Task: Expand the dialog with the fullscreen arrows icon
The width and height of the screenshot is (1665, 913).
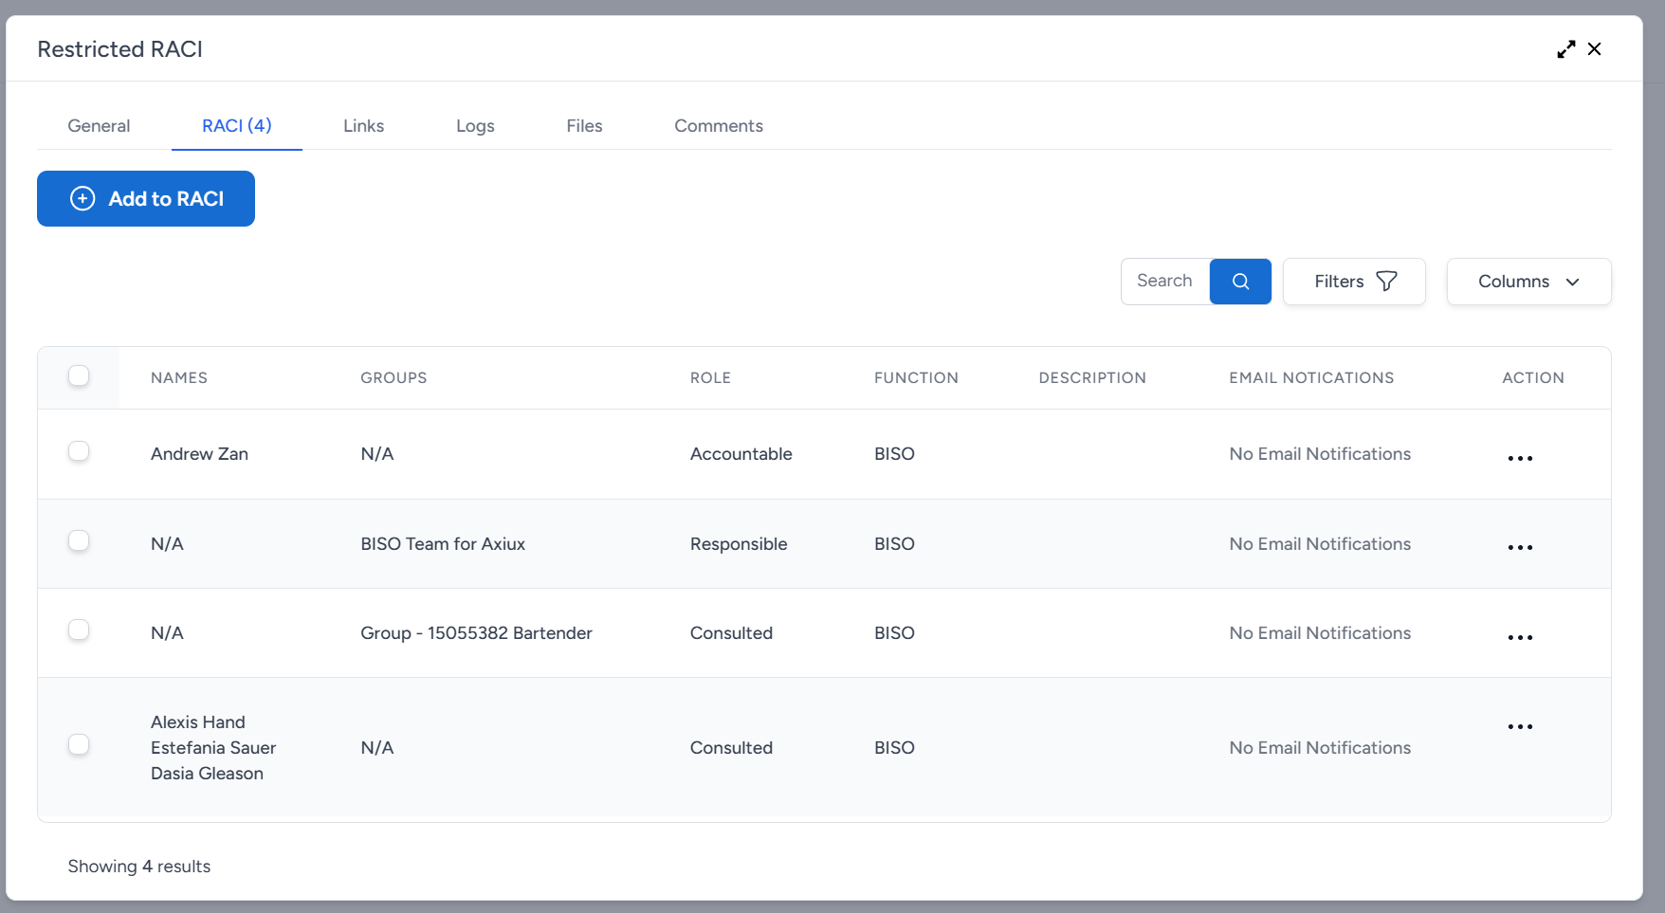Action: coord(1565,49)
